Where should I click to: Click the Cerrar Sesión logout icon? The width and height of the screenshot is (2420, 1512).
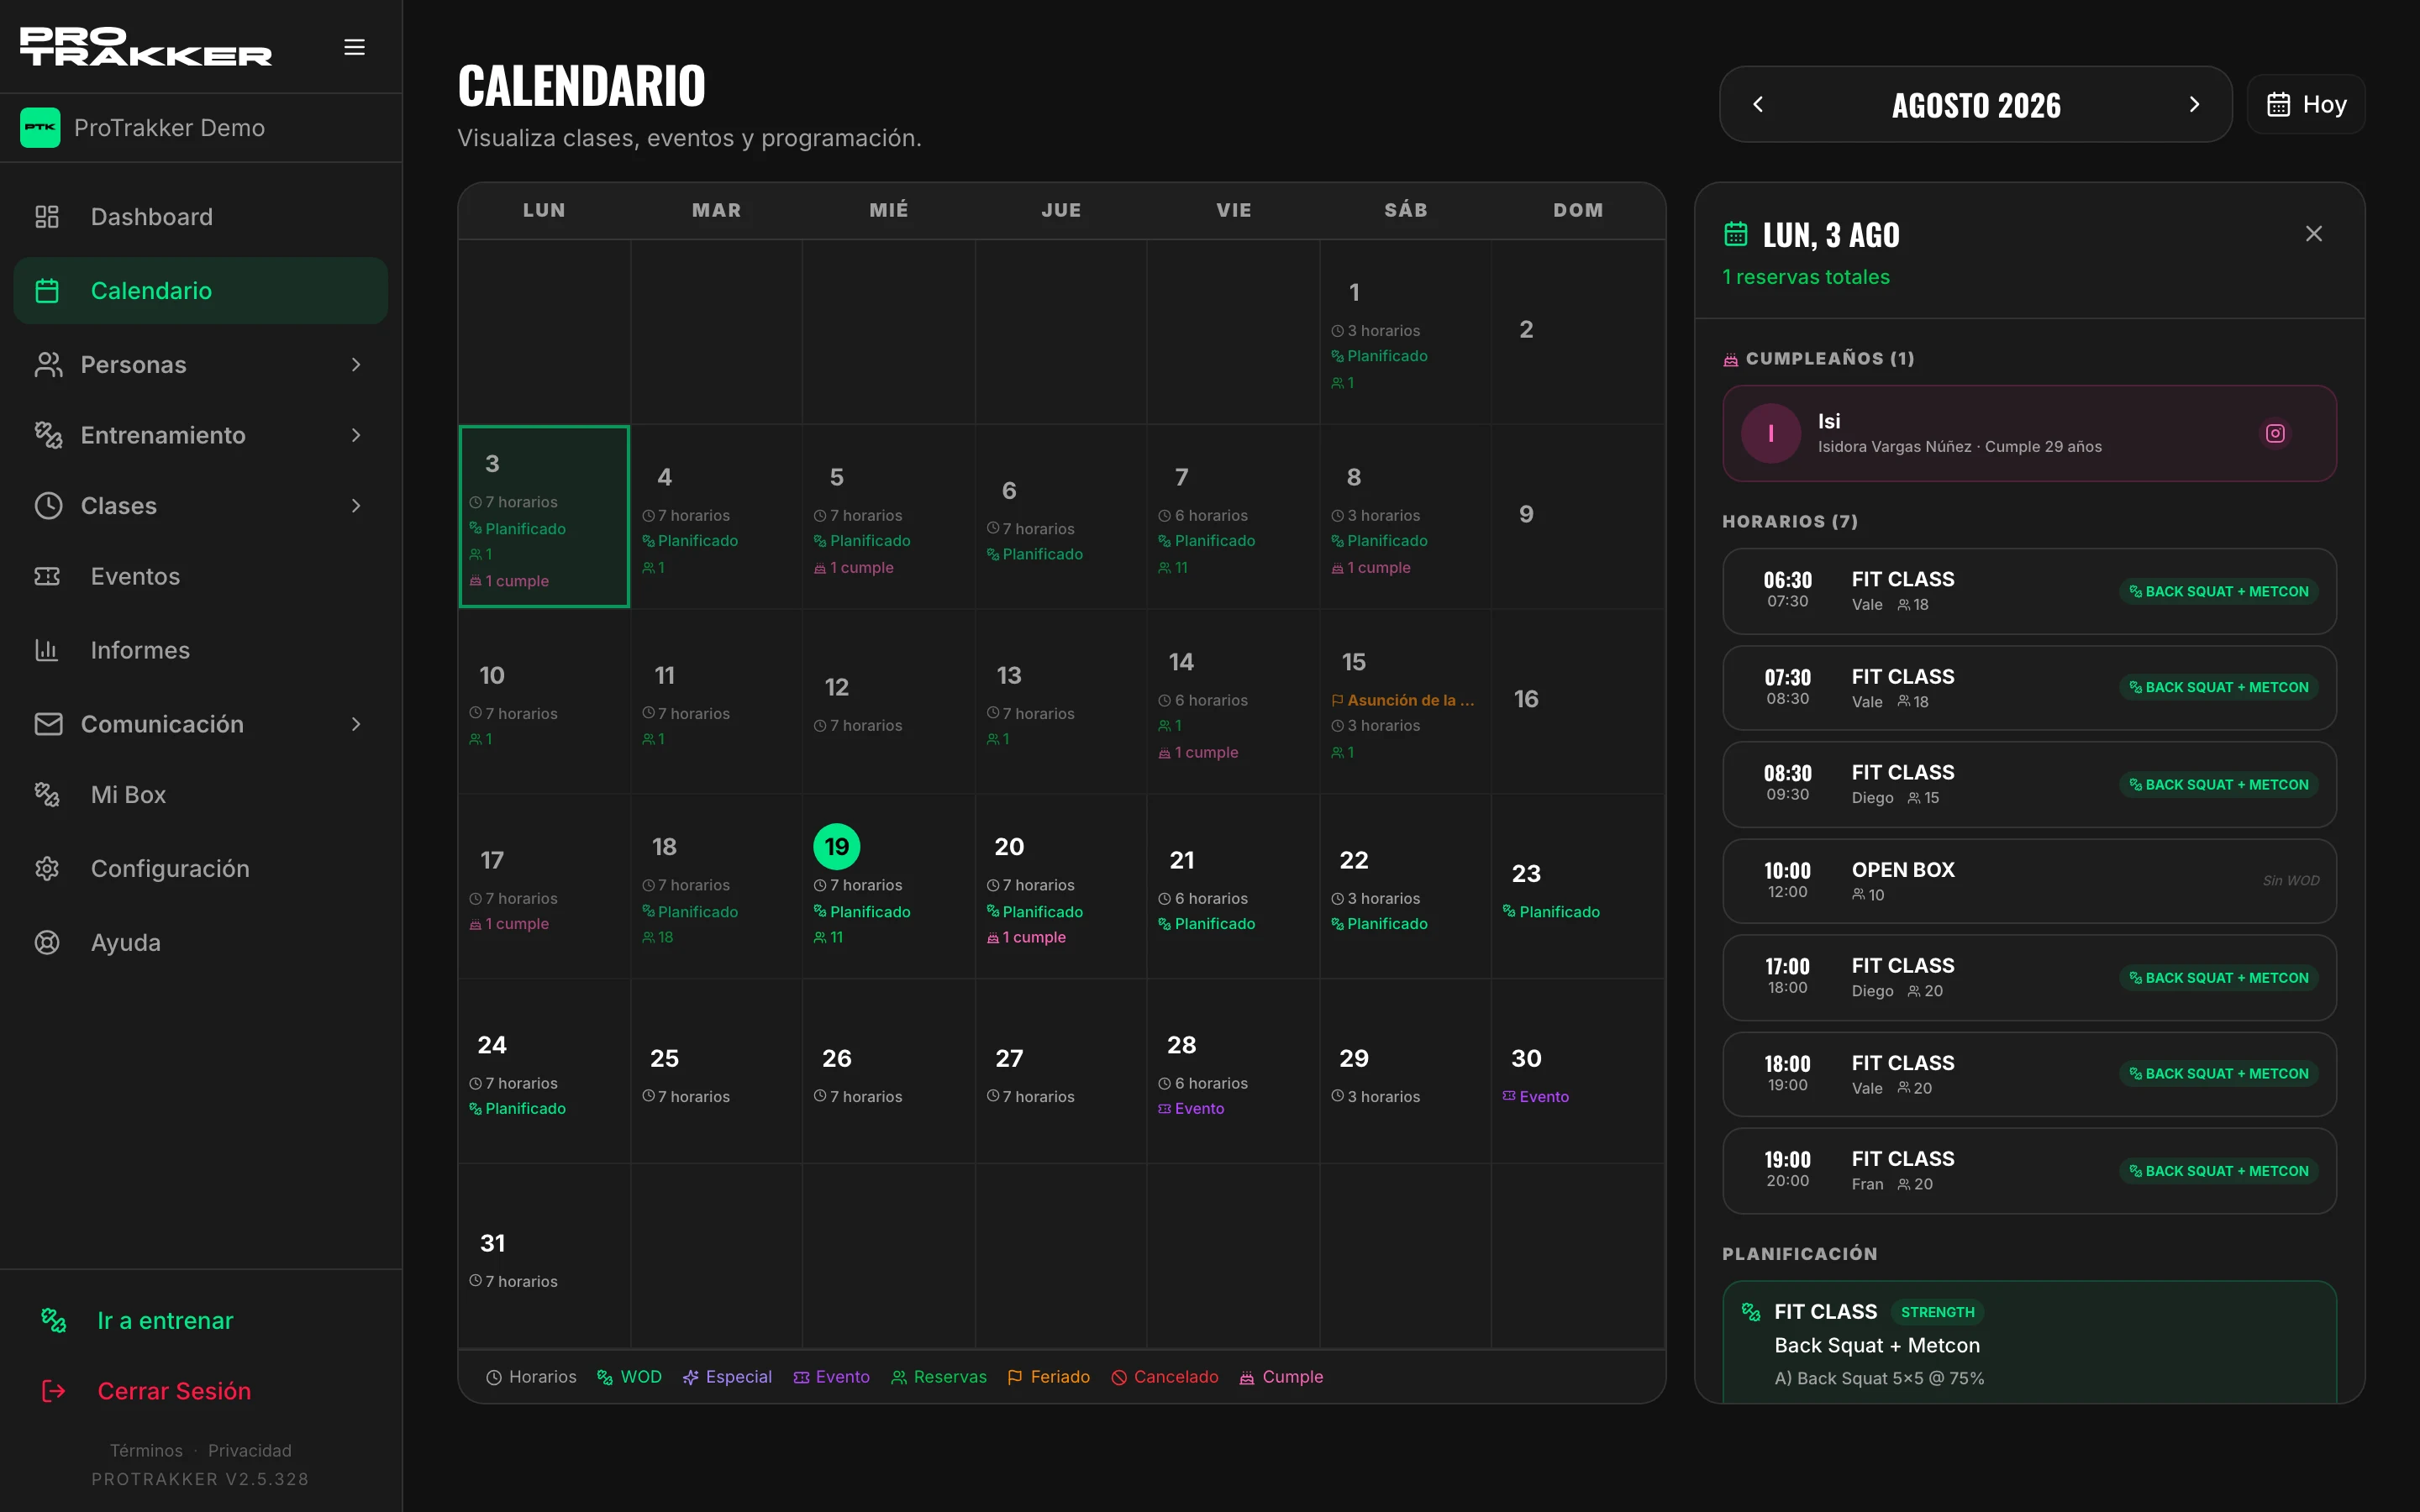point(53,1391)
